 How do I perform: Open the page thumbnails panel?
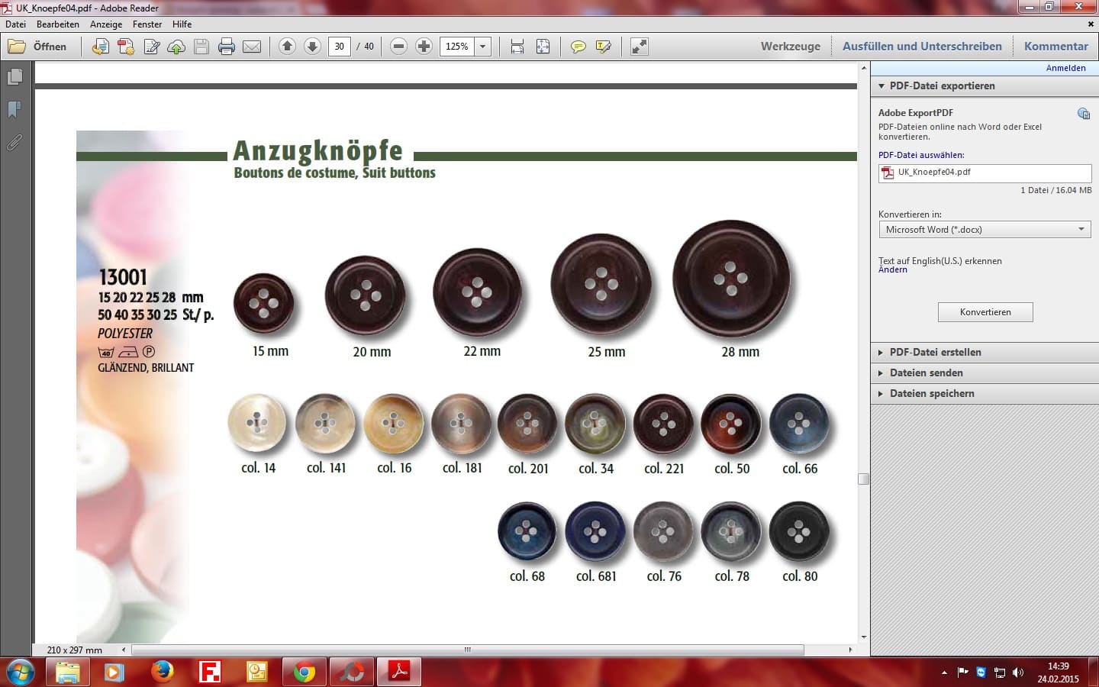15,77
